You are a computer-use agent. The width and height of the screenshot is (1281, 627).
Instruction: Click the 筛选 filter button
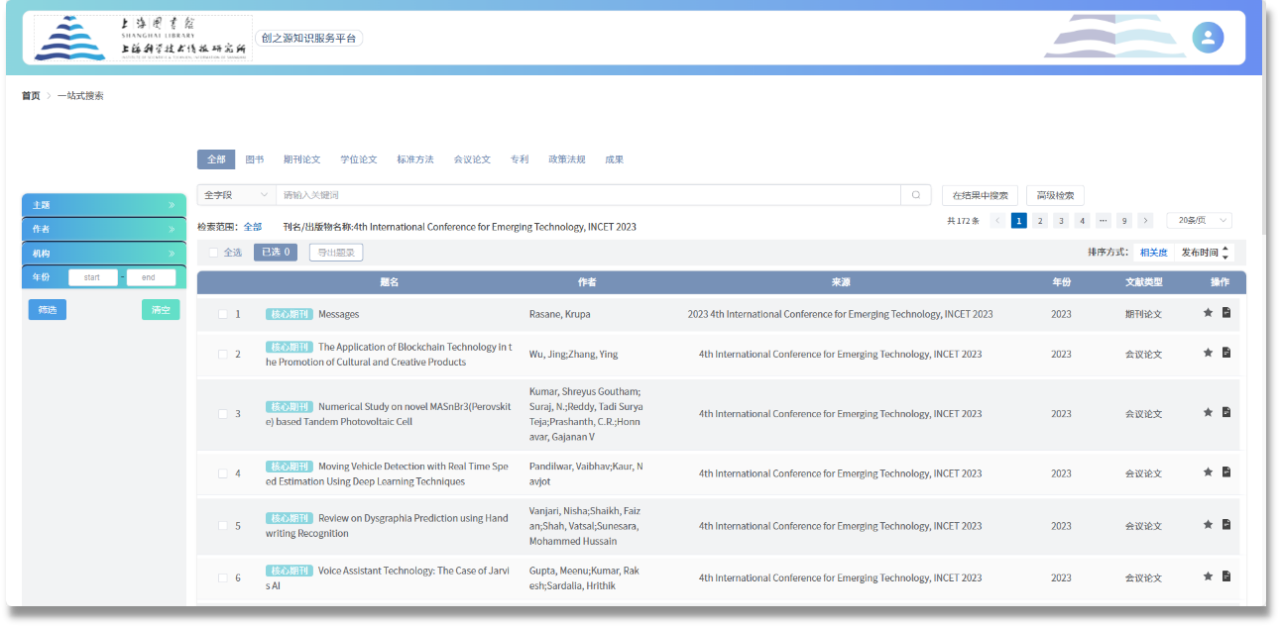[x=48, y=310]
